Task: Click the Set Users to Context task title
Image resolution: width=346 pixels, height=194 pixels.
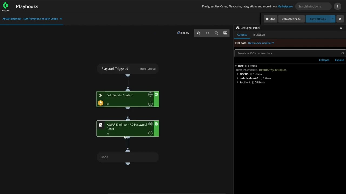Action: coord(119,95)
